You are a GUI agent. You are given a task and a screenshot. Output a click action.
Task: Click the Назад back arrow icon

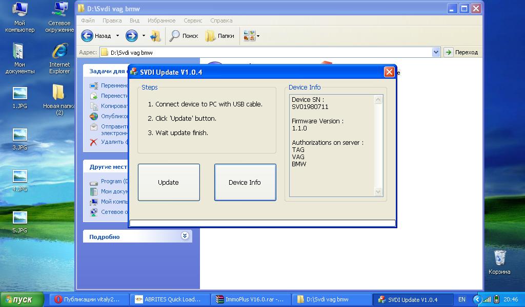click(x=87, y=35)
